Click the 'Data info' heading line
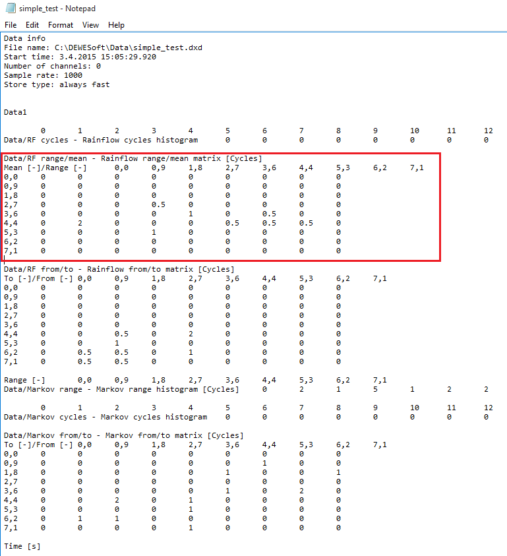This screenshot has width=507, height=556. pyautogui.click(x=25, y=38)
